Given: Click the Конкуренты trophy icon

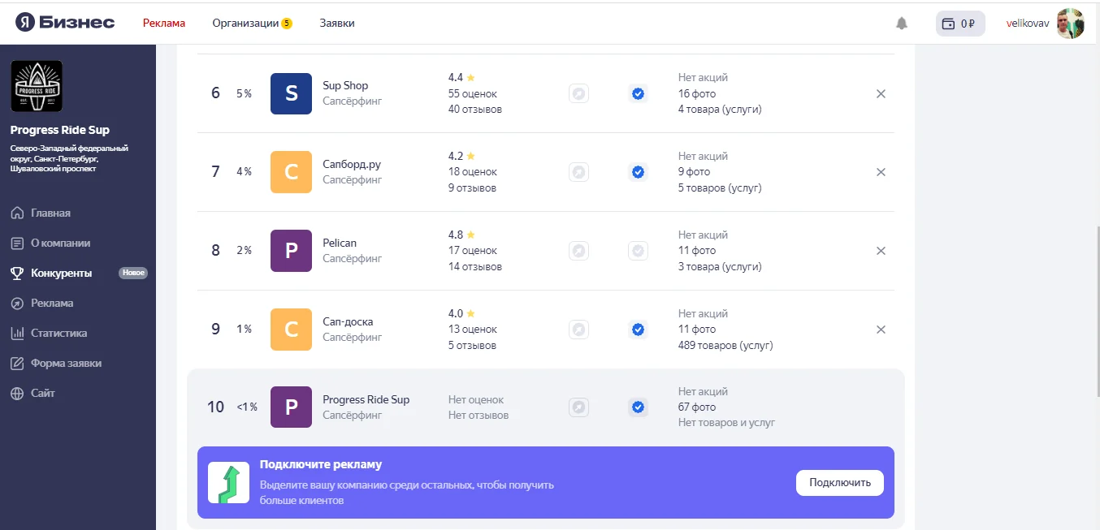Looking at the screenshot, I should click(x=17, y=273).
